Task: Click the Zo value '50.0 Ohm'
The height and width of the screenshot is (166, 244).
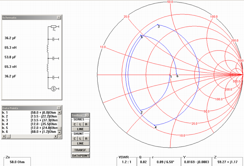Action: pyautogui.click(x=17, y=162)
